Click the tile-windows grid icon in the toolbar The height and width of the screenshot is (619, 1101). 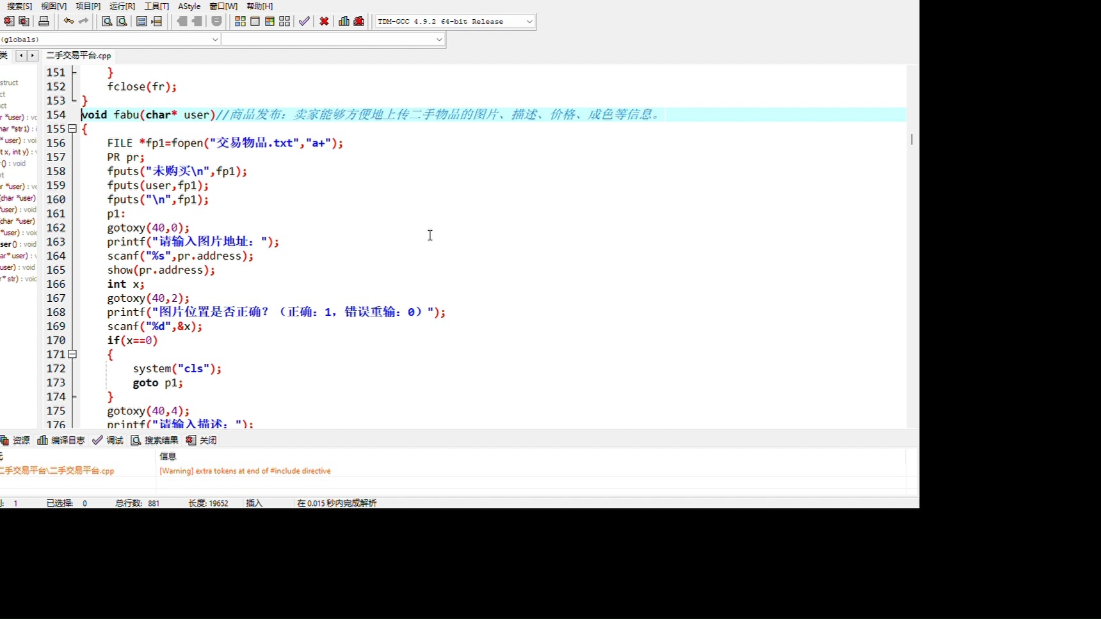coord(240,21)
